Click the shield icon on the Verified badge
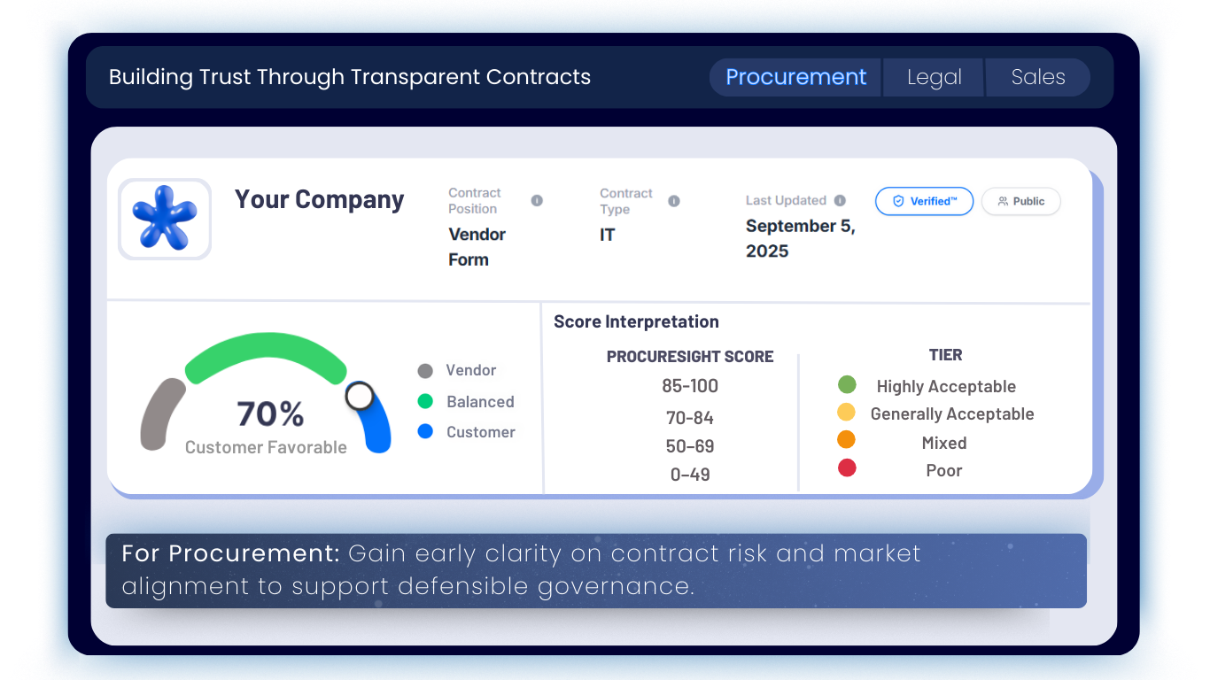The height and width of the screenshot is (680, 1210). point(898,201)
